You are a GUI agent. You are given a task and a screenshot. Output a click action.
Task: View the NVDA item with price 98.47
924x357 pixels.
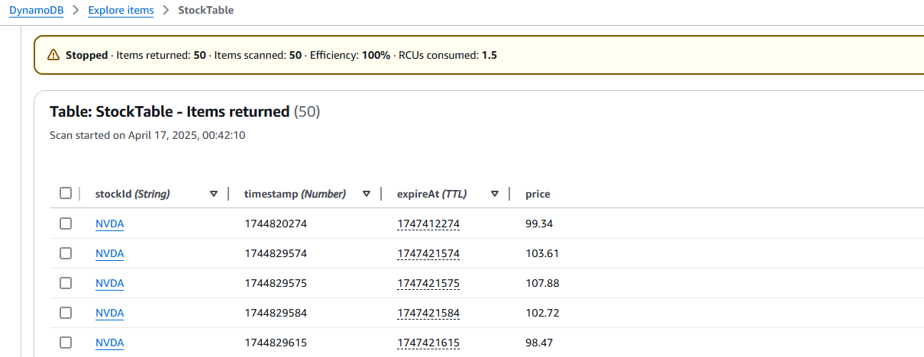tap(109, 343)
